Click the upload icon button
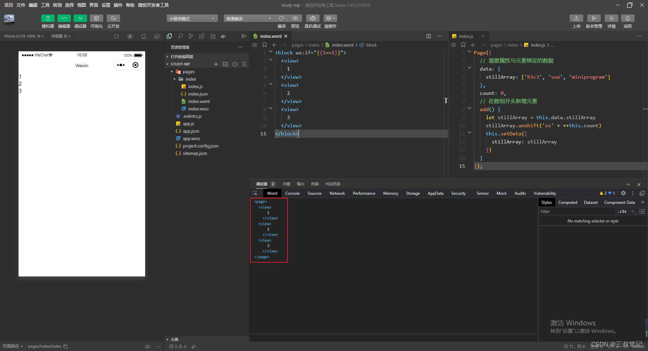Image resolution: width=648 pixels, height=351 pixels. [576, 18]
